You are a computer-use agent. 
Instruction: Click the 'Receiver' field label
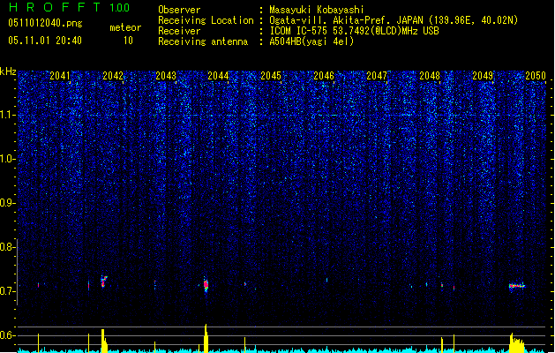pyautogui.click(x=179, y=31)
